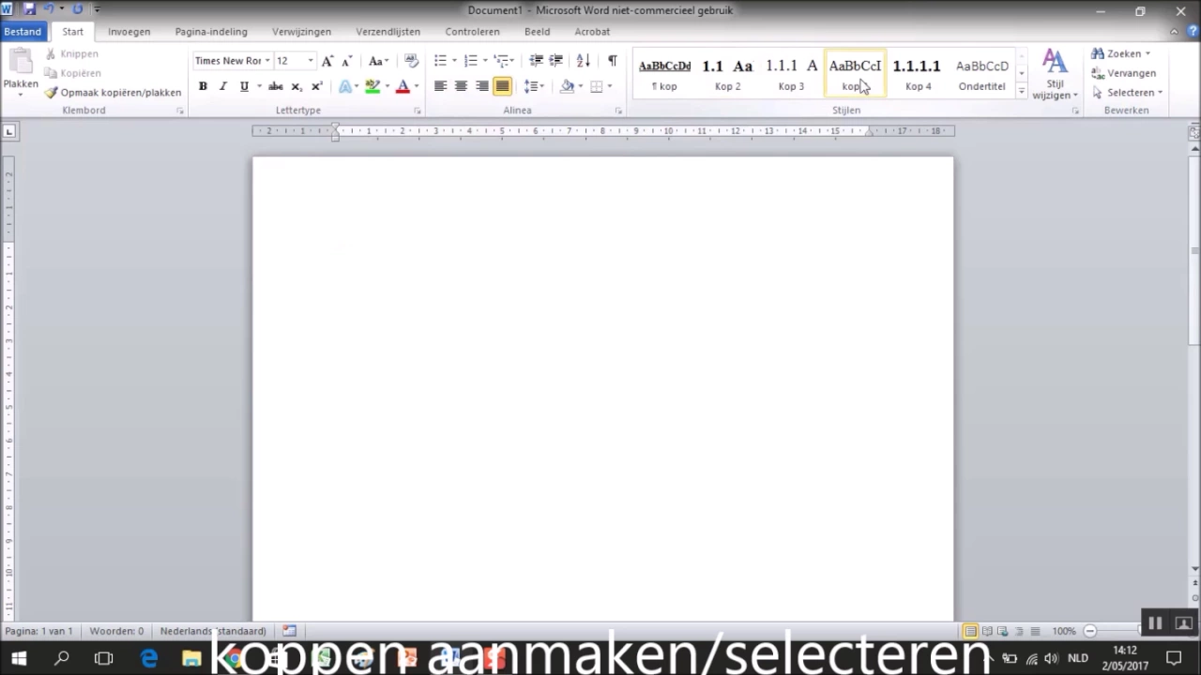This screenshot has height=675, width=1201.
Task: Toggle justified alignment
Action: (503, 86)
